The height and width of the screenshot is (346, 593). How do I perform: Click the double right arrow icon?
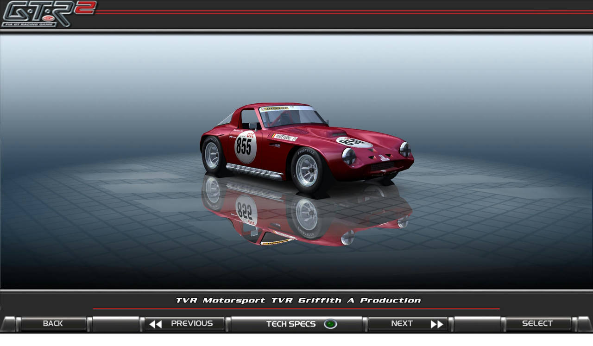pos(437,324)
